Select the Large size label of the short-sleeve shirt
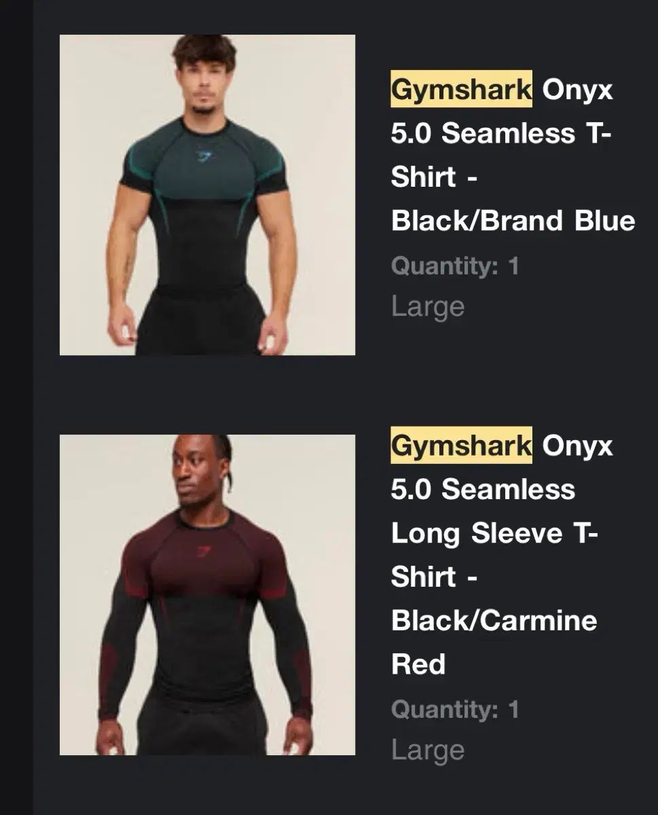 point(428,307)
